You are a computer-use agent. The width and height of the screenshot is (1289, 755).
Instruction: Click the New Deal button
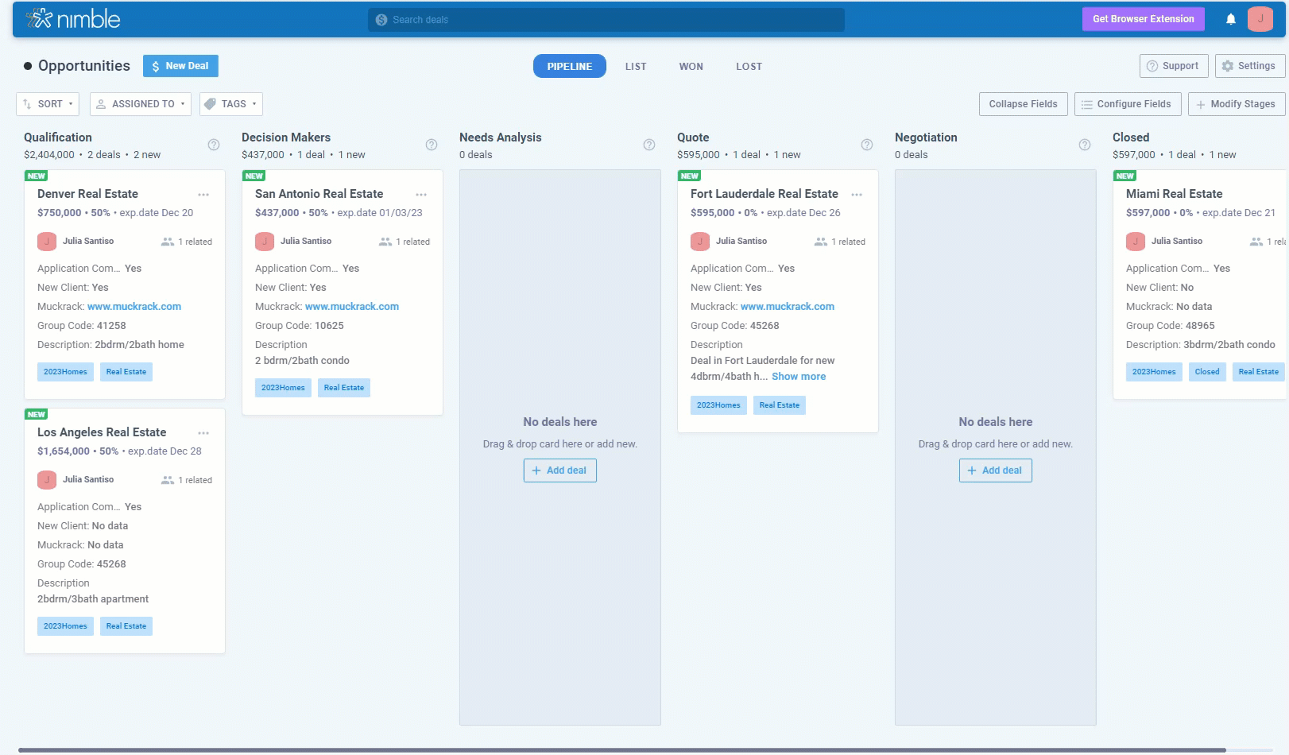click(x=180, y=66)
